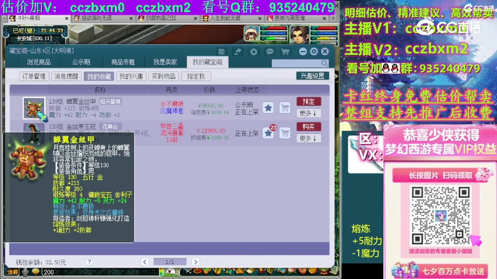Close game tab 切莫物喜己悲

pyautogui.click(x=195, y=18)
